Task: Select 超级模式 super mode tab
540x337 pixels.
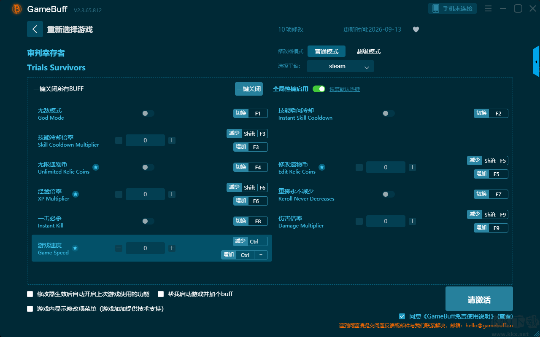Action: pos(369,51)
